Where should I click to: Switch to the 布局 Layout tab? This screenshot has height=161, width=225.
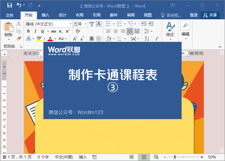coord(80,15)
